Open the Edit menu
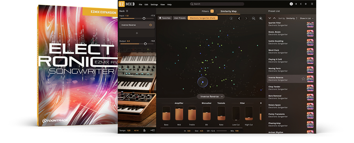 pos(146,4)
